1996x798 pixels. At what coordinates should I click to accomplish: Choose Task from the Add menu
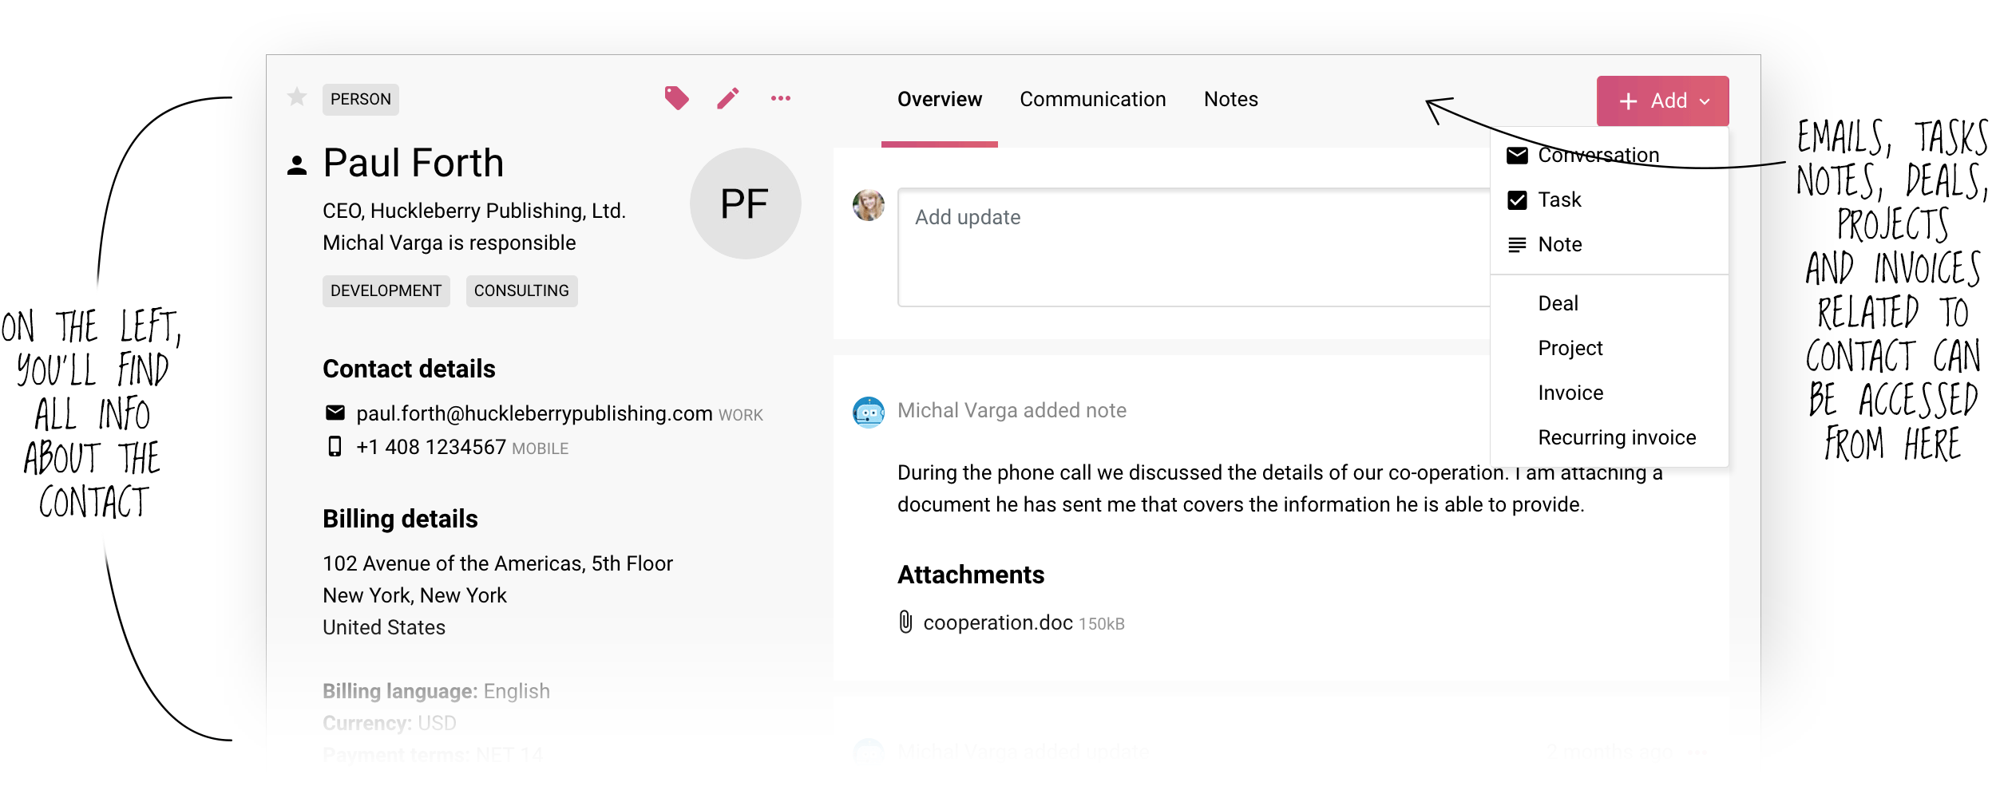tap(1610, 199)
